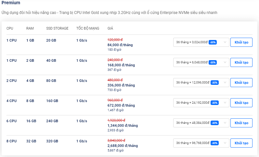Screen dimensions: 259x157
Task: Click the price 336,000 đ/tháng
Action: [x=121, y=85]
